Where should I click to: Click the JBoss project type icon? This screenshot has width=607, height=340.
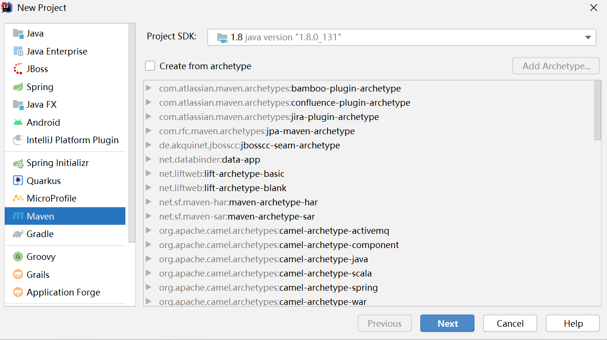(x=18, y=69)
